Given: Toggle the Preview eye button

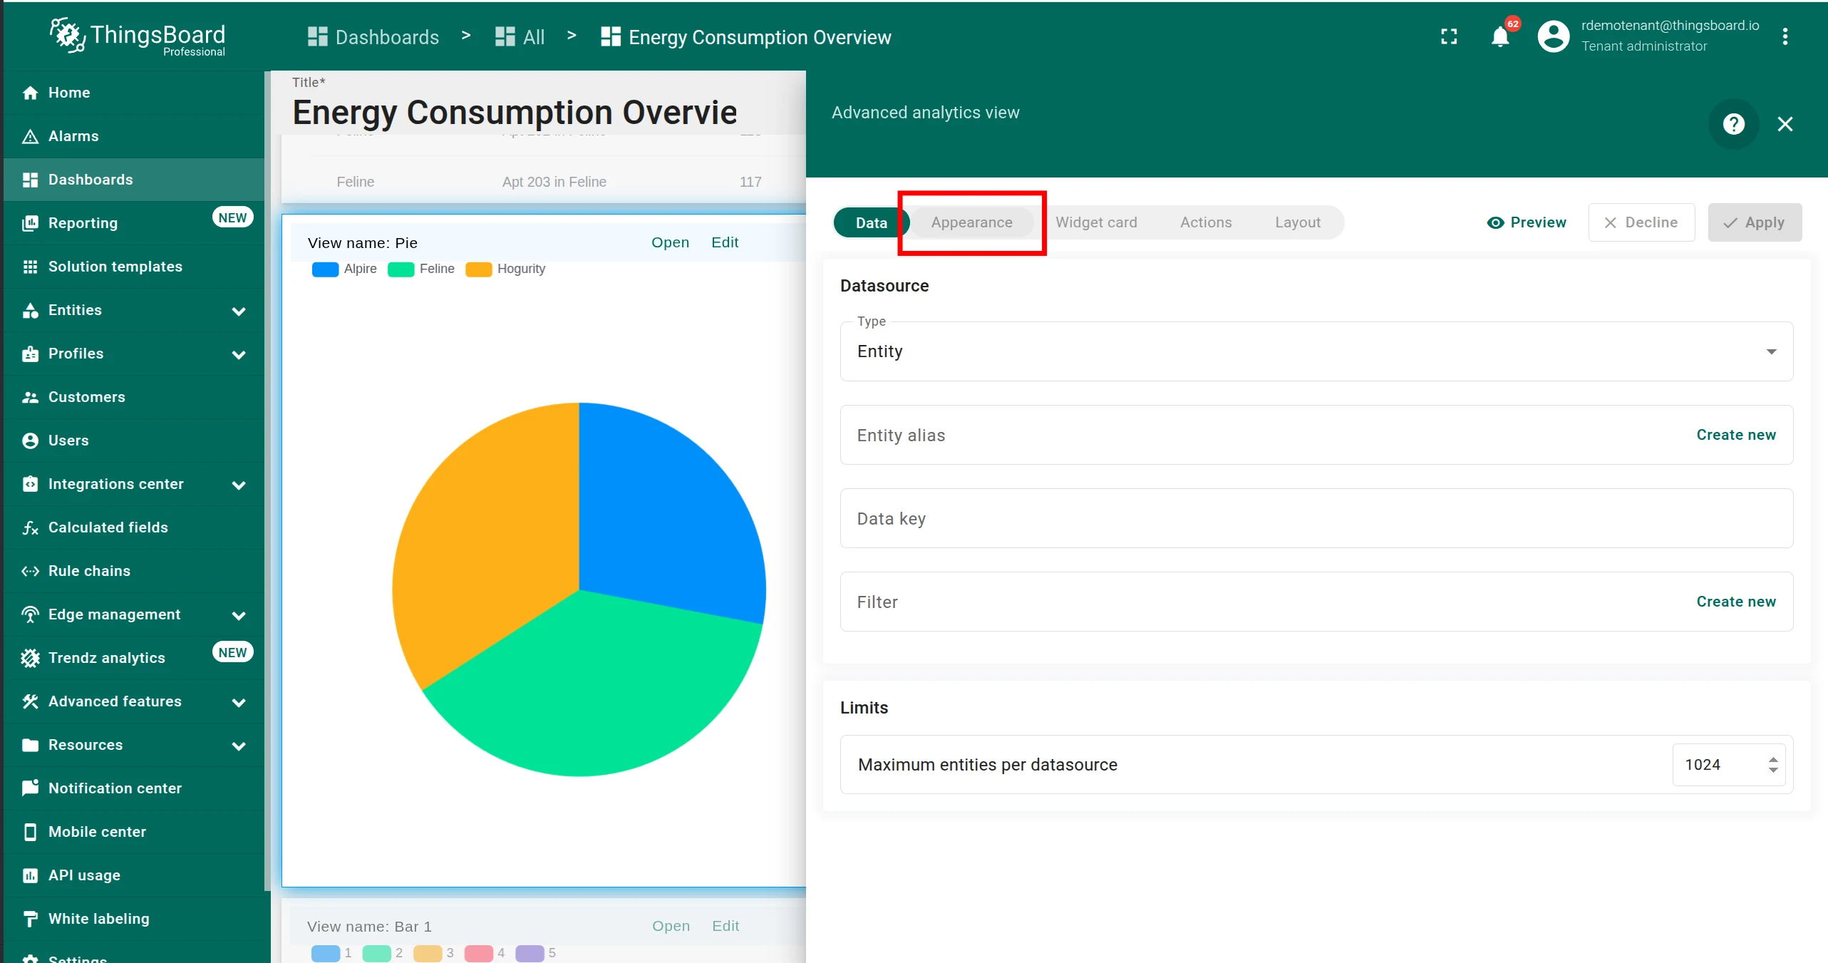Looking at the screenshot, I should (x=1527, y=222).
